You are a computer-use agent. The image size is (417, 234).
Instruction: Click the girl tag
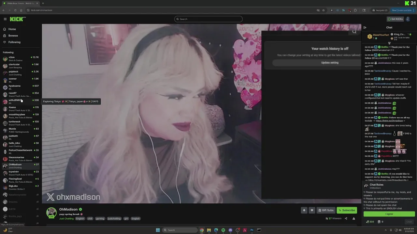coord(126,218)
